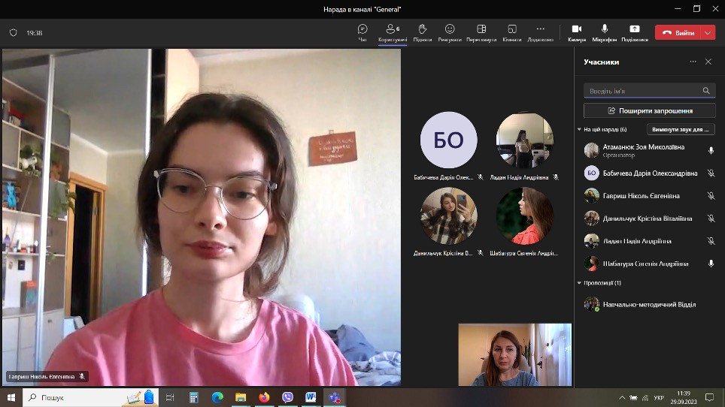Open File Explorer from taskbar
The height and width of the screenshot is (407, 725).
click(241, 397)
